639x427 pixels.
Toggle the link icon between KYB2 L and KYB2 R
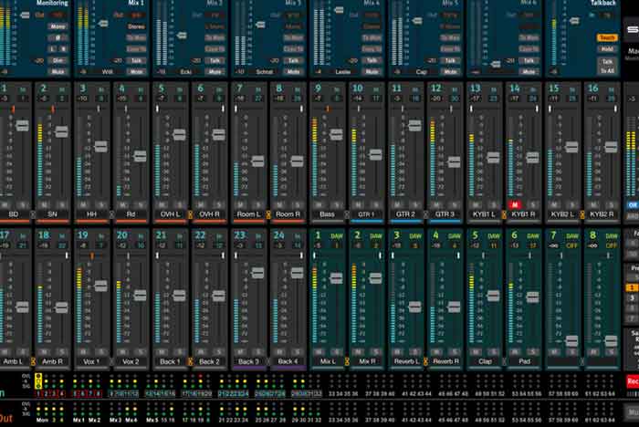582,214
